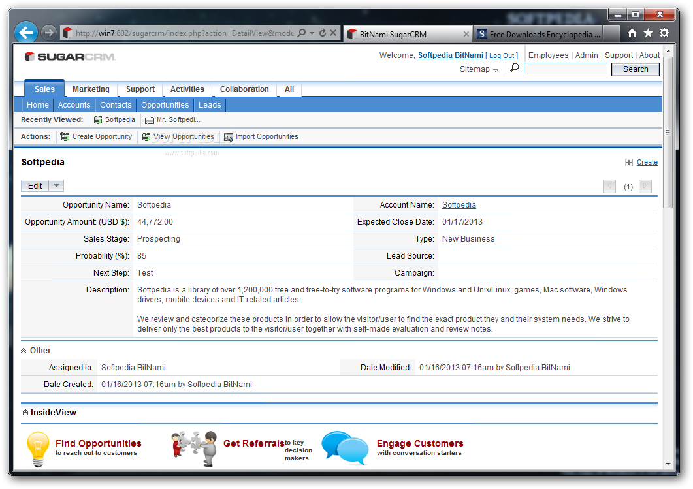The image size is (693, 489).
Task: Refresh the page with the reload icon
Action: click(323, 33)
